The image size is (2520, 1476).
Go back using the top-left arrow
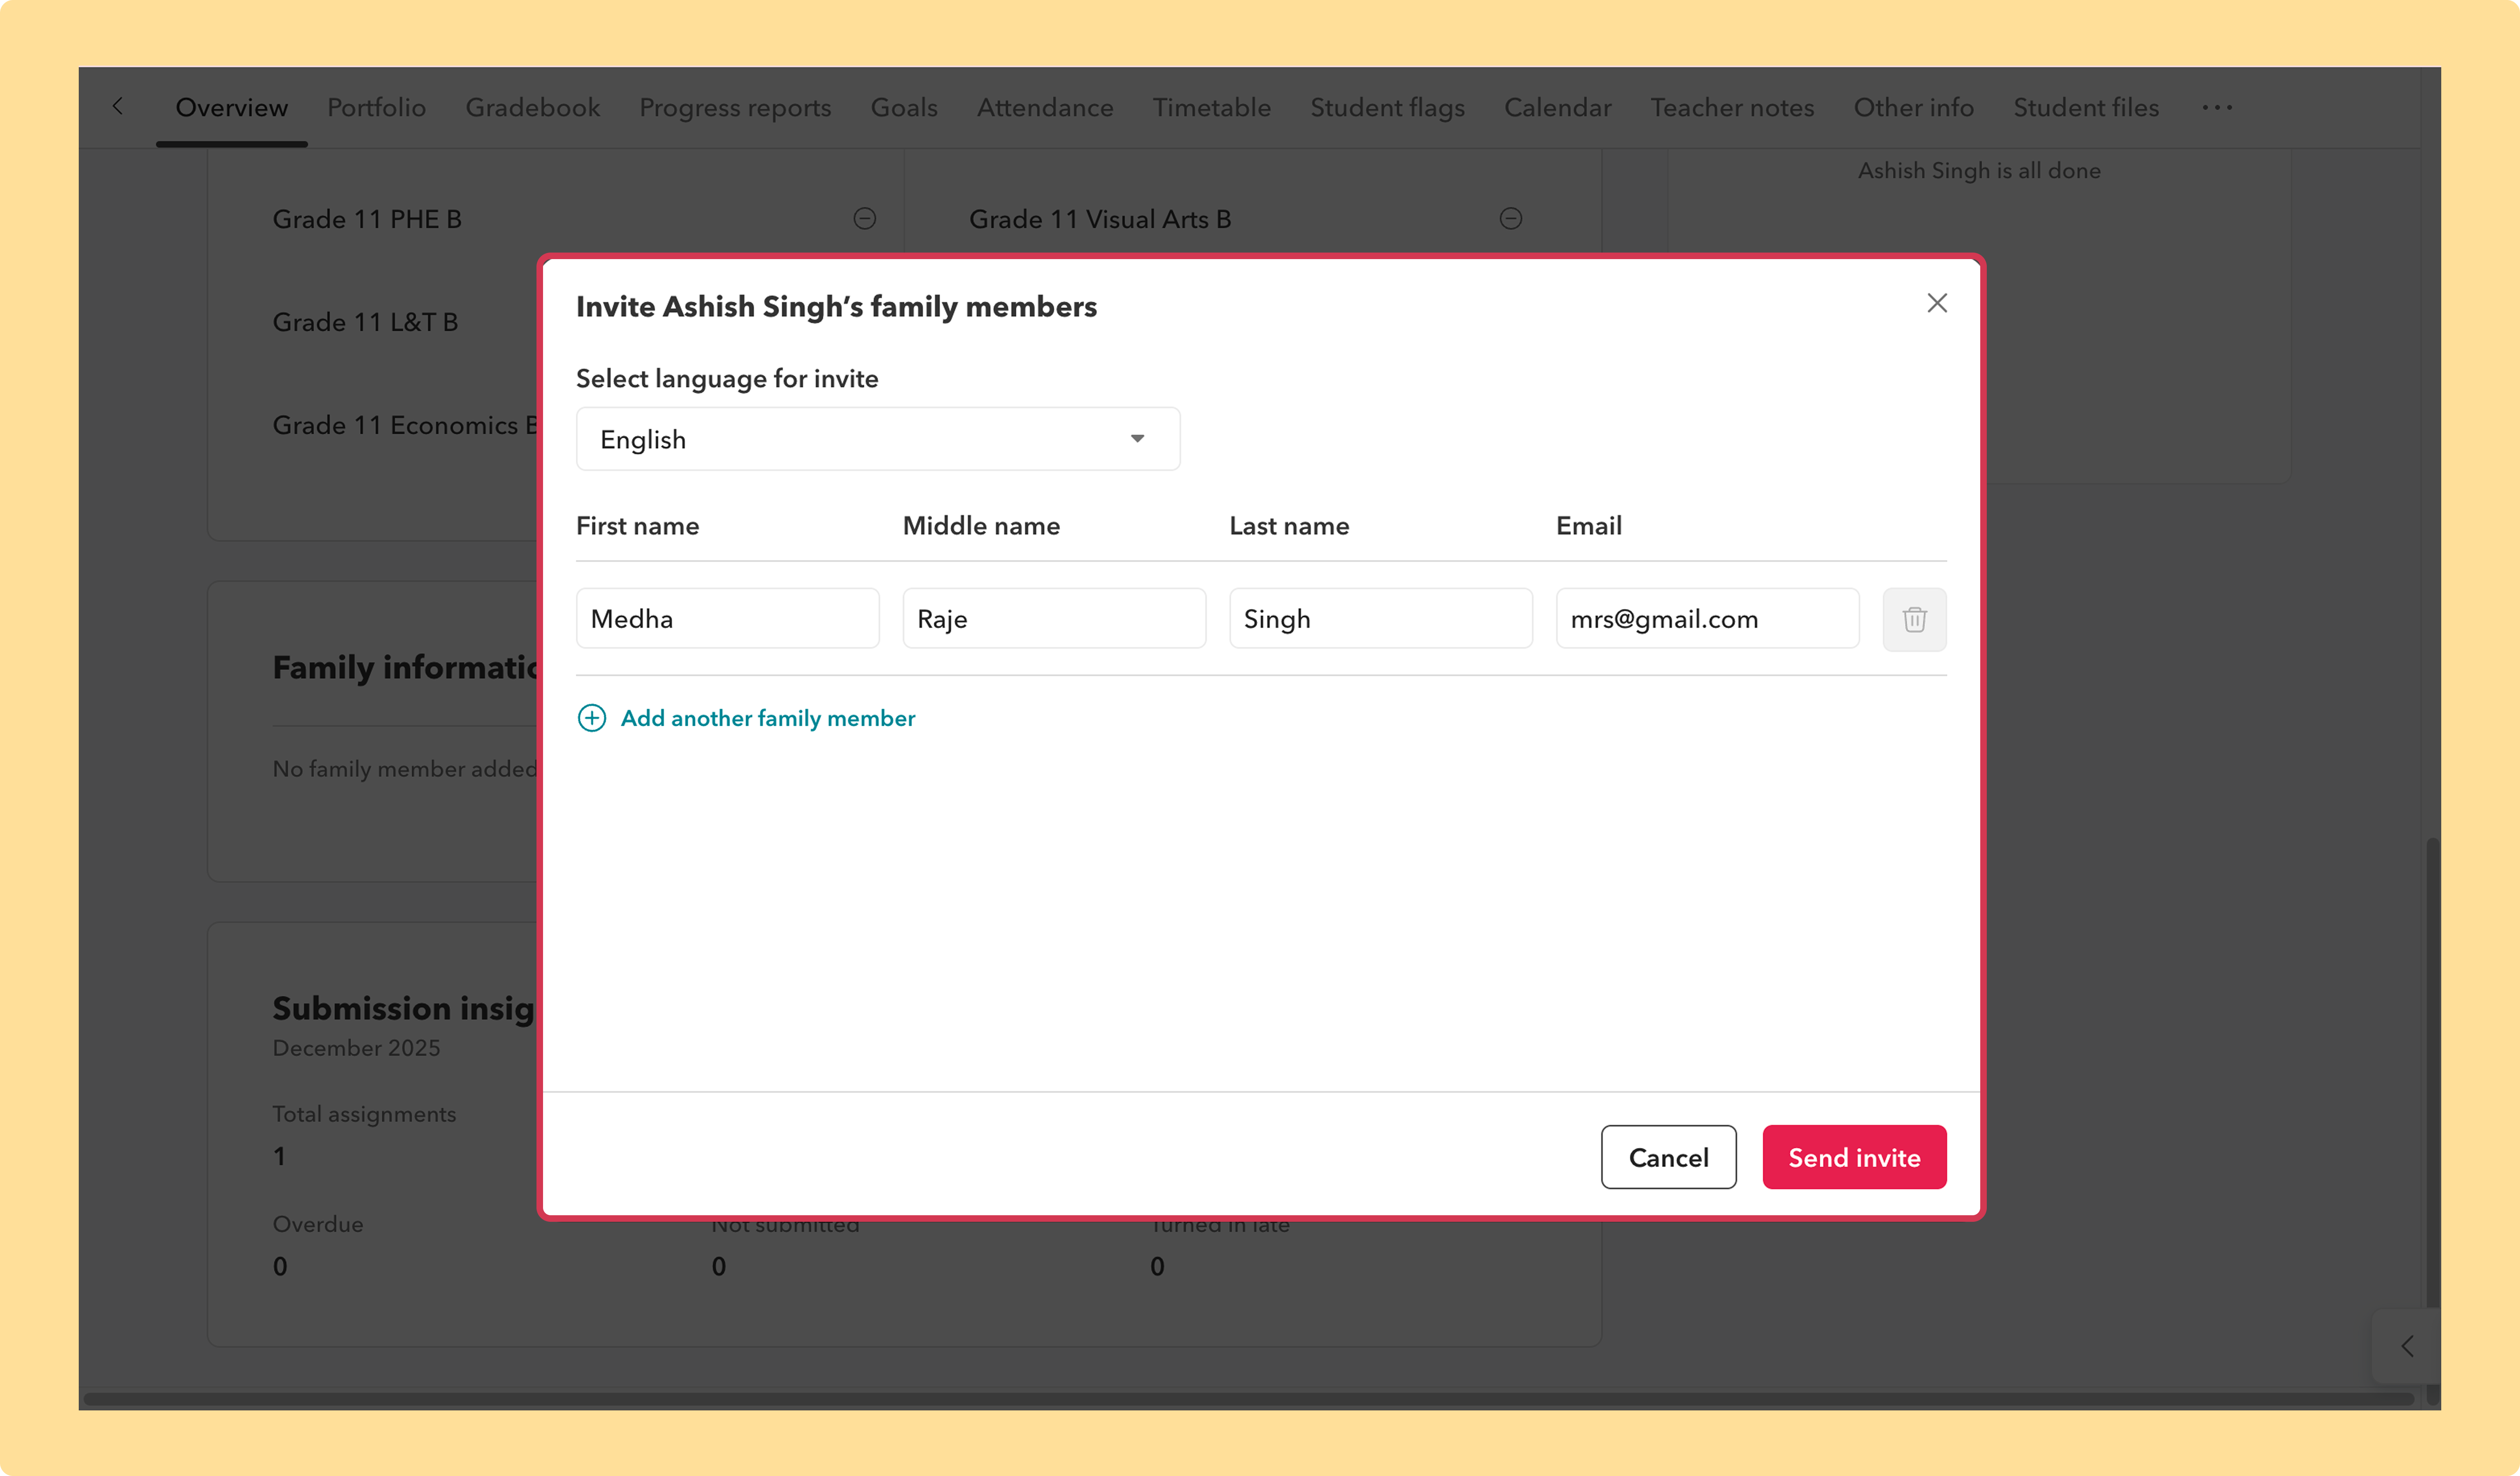click(x=118, y=106)
